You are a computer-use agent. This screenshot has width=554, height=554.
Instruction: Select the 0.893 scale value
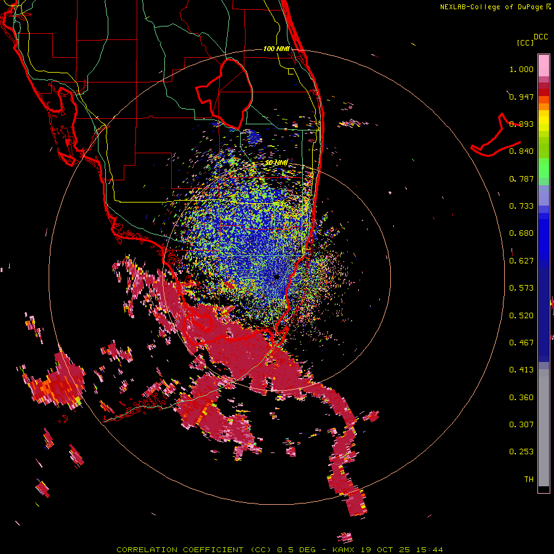521,124
